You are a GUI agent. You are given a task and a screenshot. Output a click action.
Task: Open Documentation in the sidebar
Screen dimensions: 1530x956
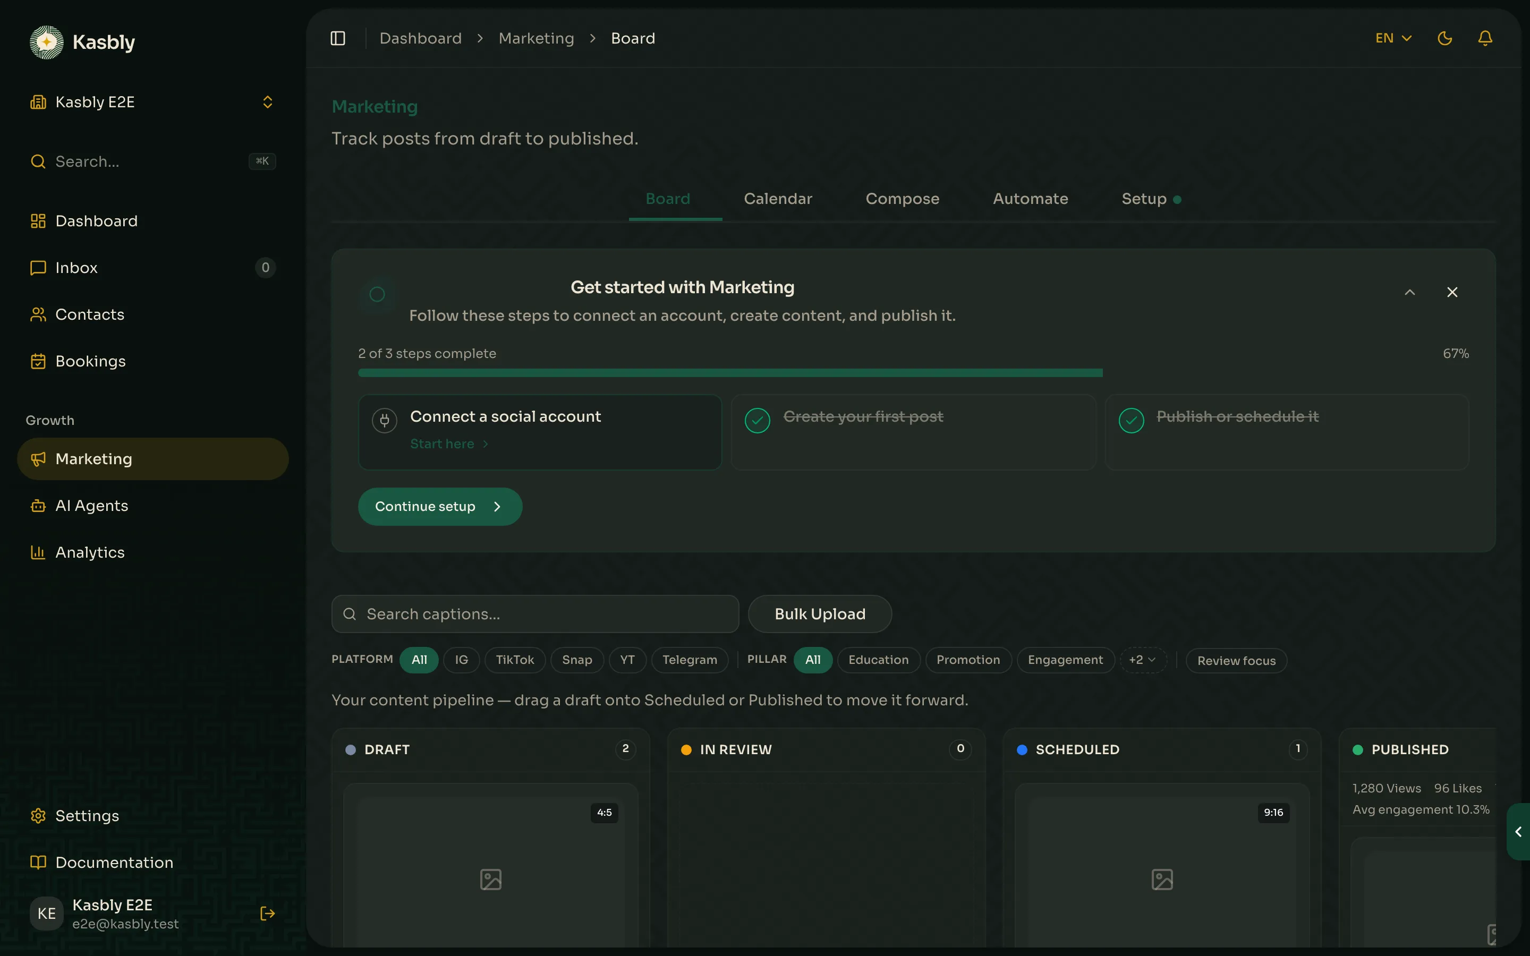click(153, 863)
